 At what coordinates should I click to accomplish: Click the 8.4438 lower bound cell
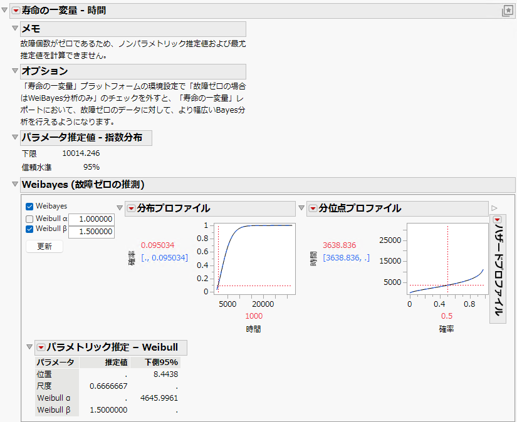[165, 374]
